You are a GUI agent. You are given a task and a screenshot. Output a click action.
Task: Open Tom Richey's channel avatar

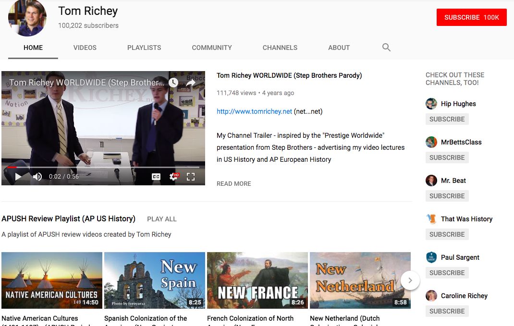point(27,17)
